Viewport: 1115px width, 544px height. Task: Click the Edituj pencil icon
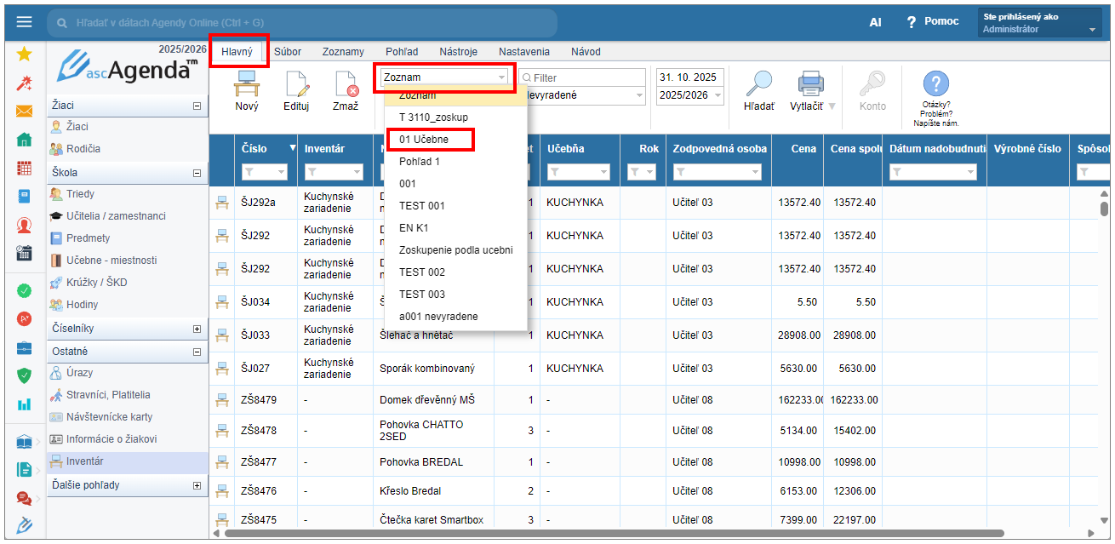296,83
